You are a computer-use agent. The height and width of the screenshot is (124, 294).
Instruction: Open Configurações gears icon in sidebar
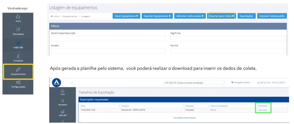(x=18, y=82)
